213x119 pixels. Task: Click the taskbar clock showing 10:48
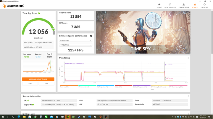[203, 117]
